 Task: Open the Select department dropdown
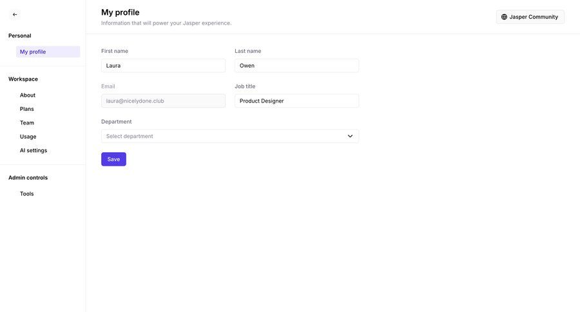[x=229, y=136]
